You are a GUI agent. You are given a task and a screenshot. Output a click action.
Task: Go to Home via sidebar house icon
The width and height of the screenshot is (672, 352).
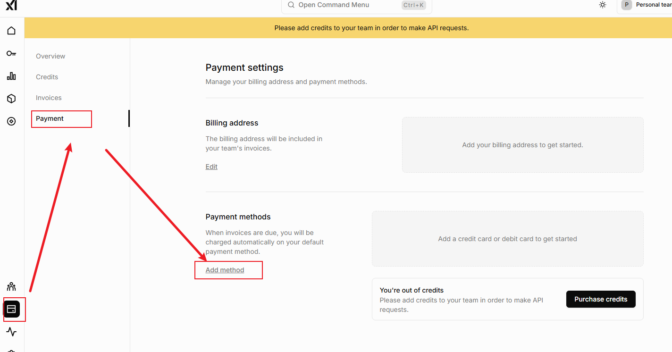(x=11, y=31)
